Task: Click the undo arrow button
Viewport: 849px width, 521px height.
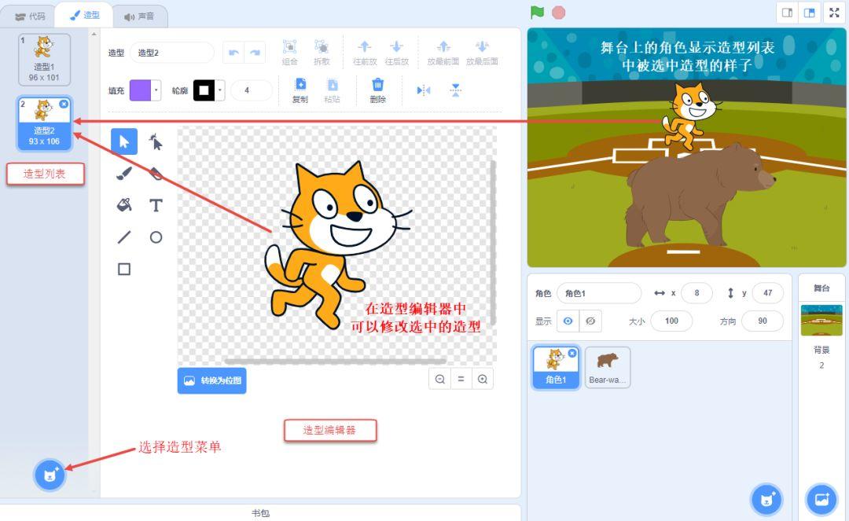Action: (234, 53)
